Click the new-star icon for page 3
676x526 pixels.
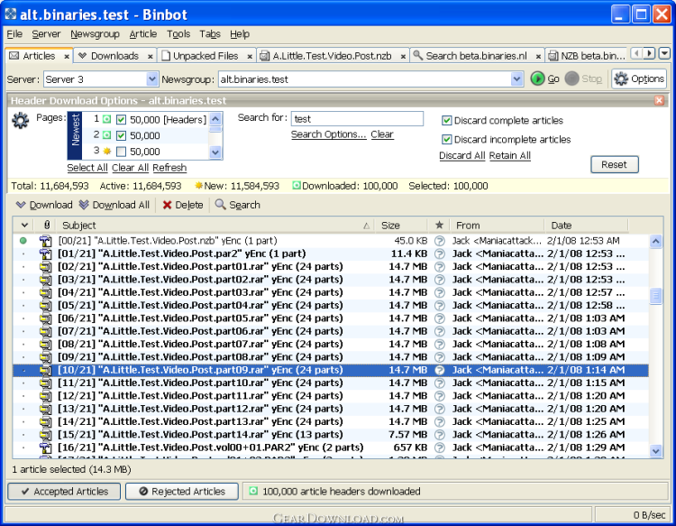point(107,151)
